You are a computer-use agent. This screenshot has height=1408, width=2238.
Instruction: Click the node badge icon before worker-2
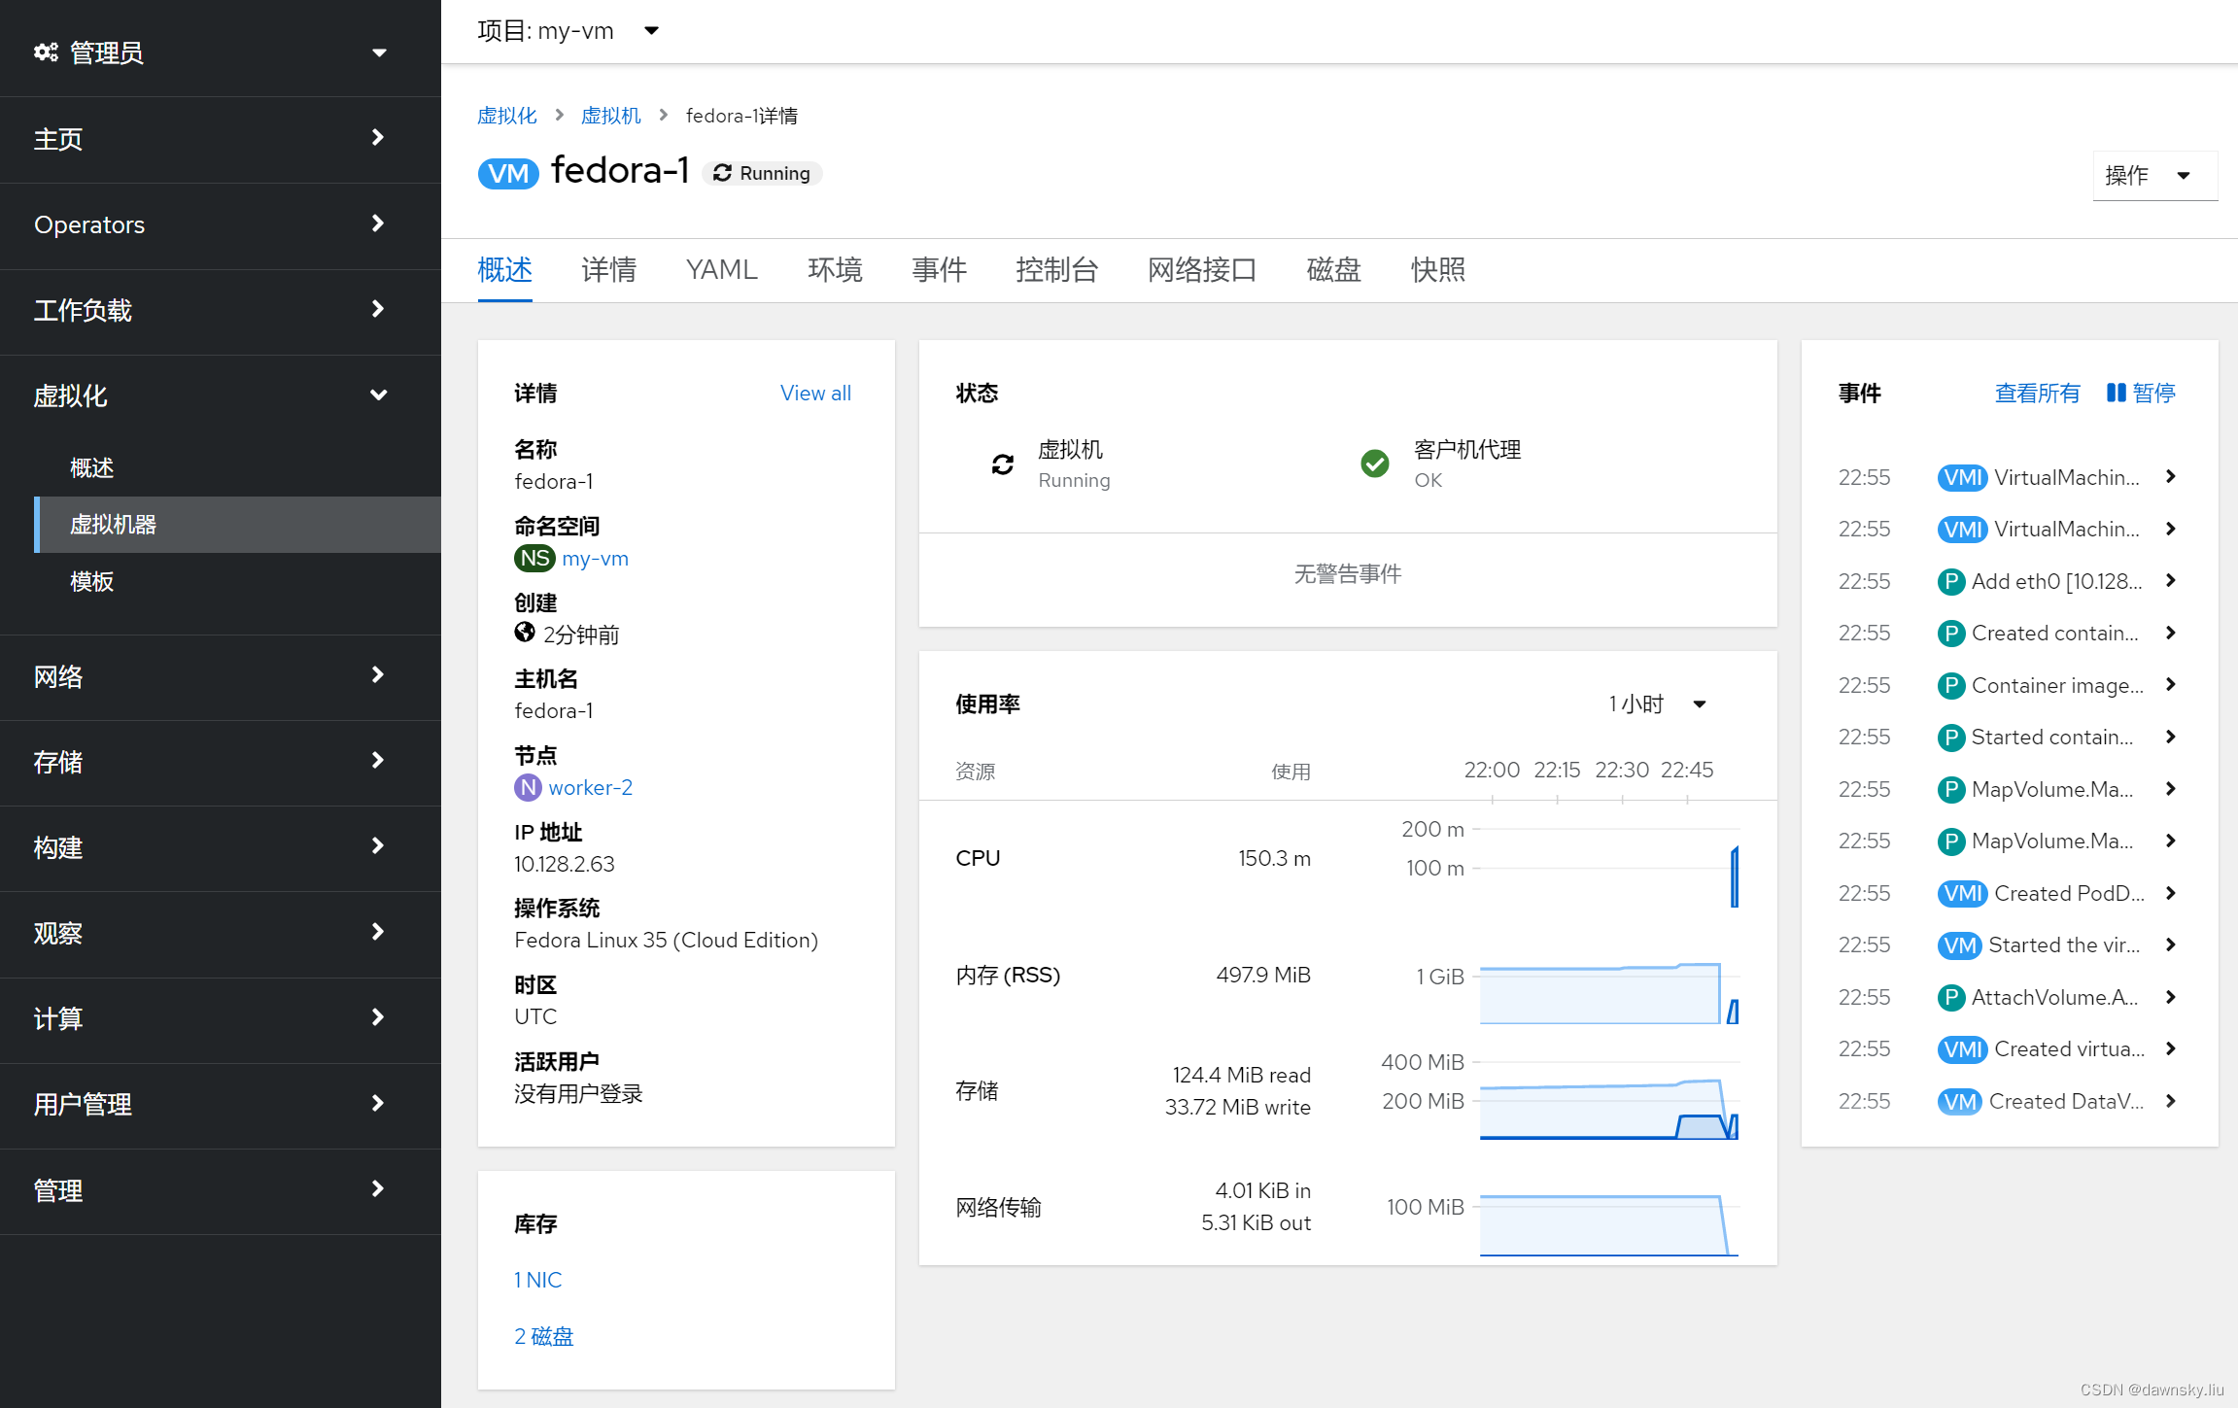(x=528, y=787)
